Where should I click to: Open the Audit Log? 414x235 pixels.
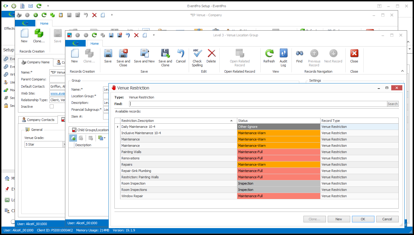click(283, 53)
